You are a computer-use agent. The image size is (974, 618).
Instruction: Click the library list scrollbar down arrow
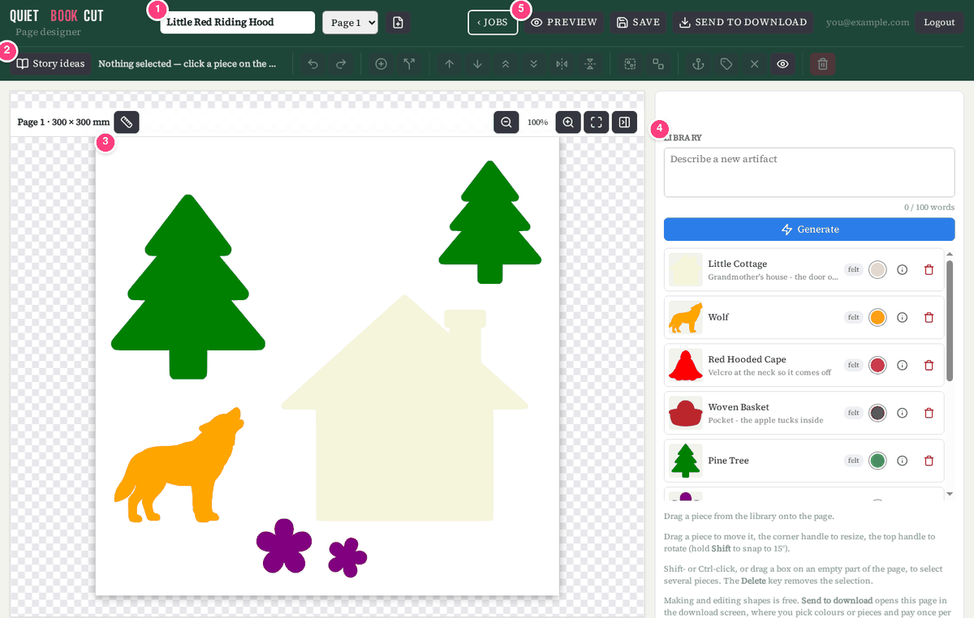pos(950,493)
